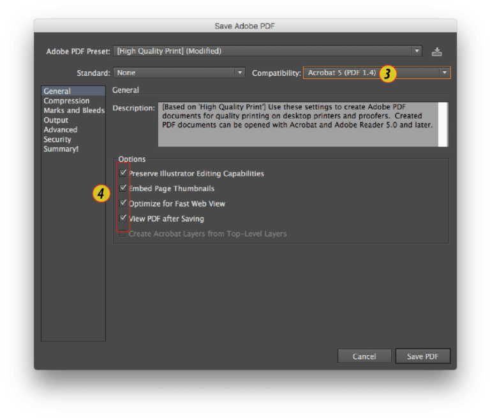
Task: Disable Optimize for Fast Web View
Action: 122,203
